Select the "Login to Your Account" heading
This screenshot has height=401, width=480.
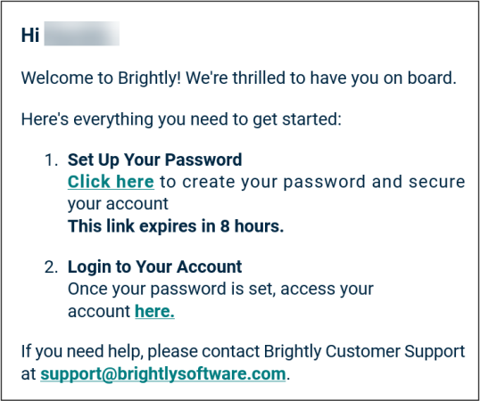click(154, 266)
